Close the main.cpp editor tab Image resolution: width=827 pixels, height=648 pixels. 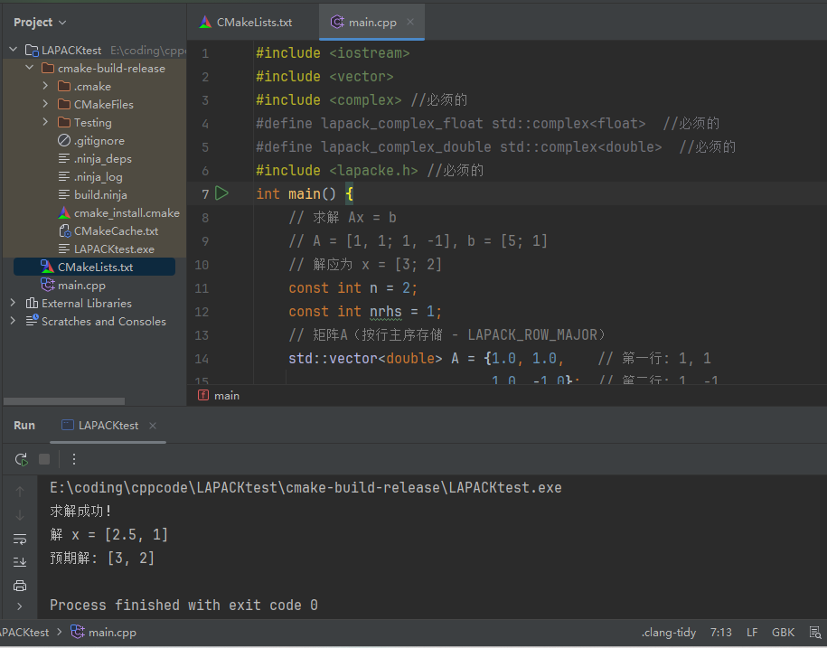[x=410, y=22]
